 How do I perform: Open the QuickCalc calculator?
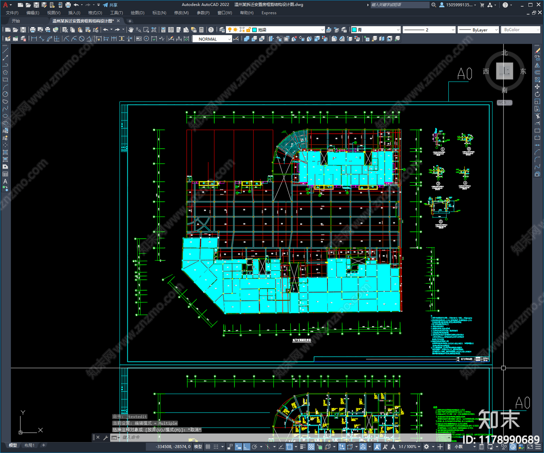pyautogui.click(x=201, y=30)
